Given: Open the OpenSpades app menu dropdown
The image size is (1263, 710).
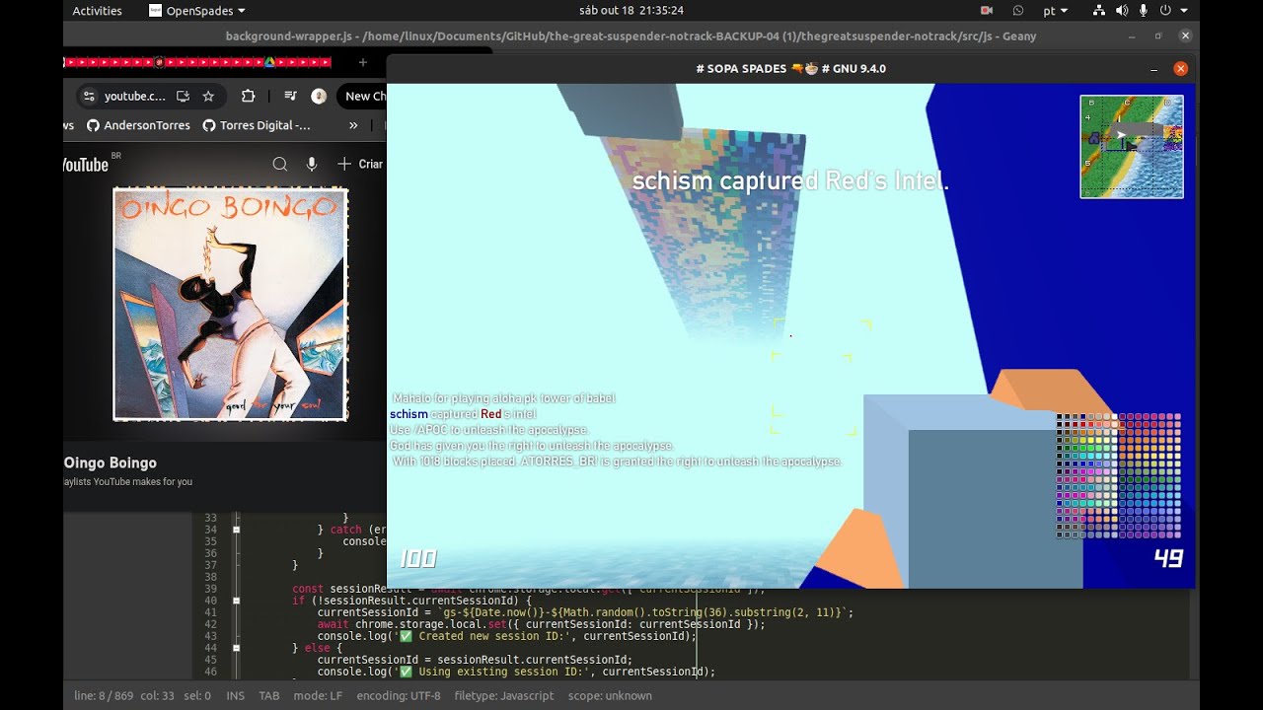Looking at the screenshot, I should click(197, 11).
